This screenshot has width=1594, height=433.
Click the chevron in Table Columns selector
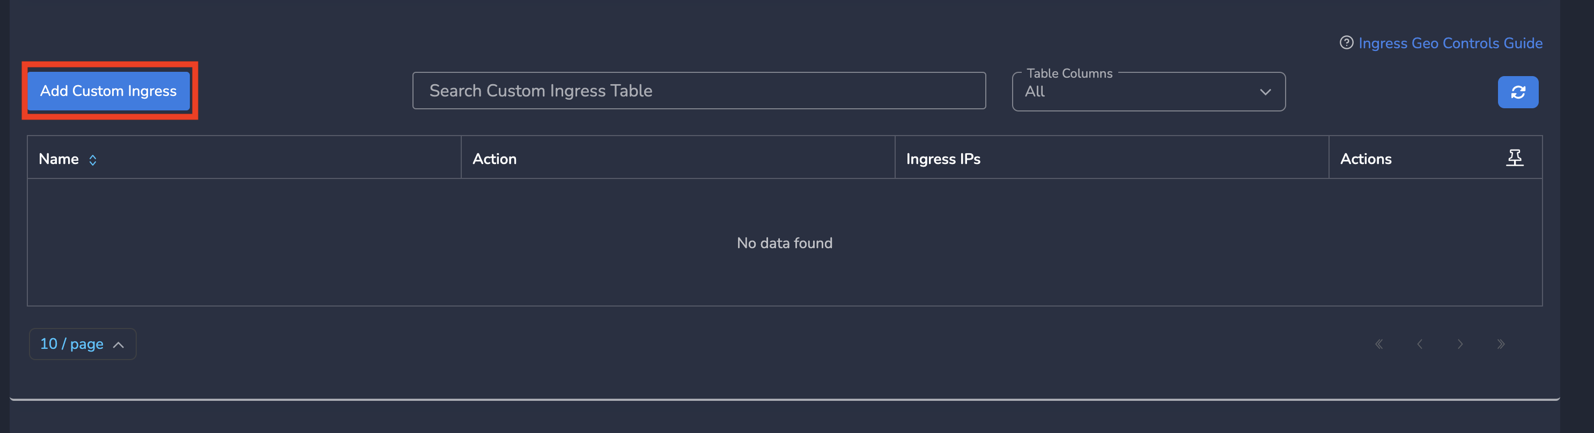(1265, 92)
